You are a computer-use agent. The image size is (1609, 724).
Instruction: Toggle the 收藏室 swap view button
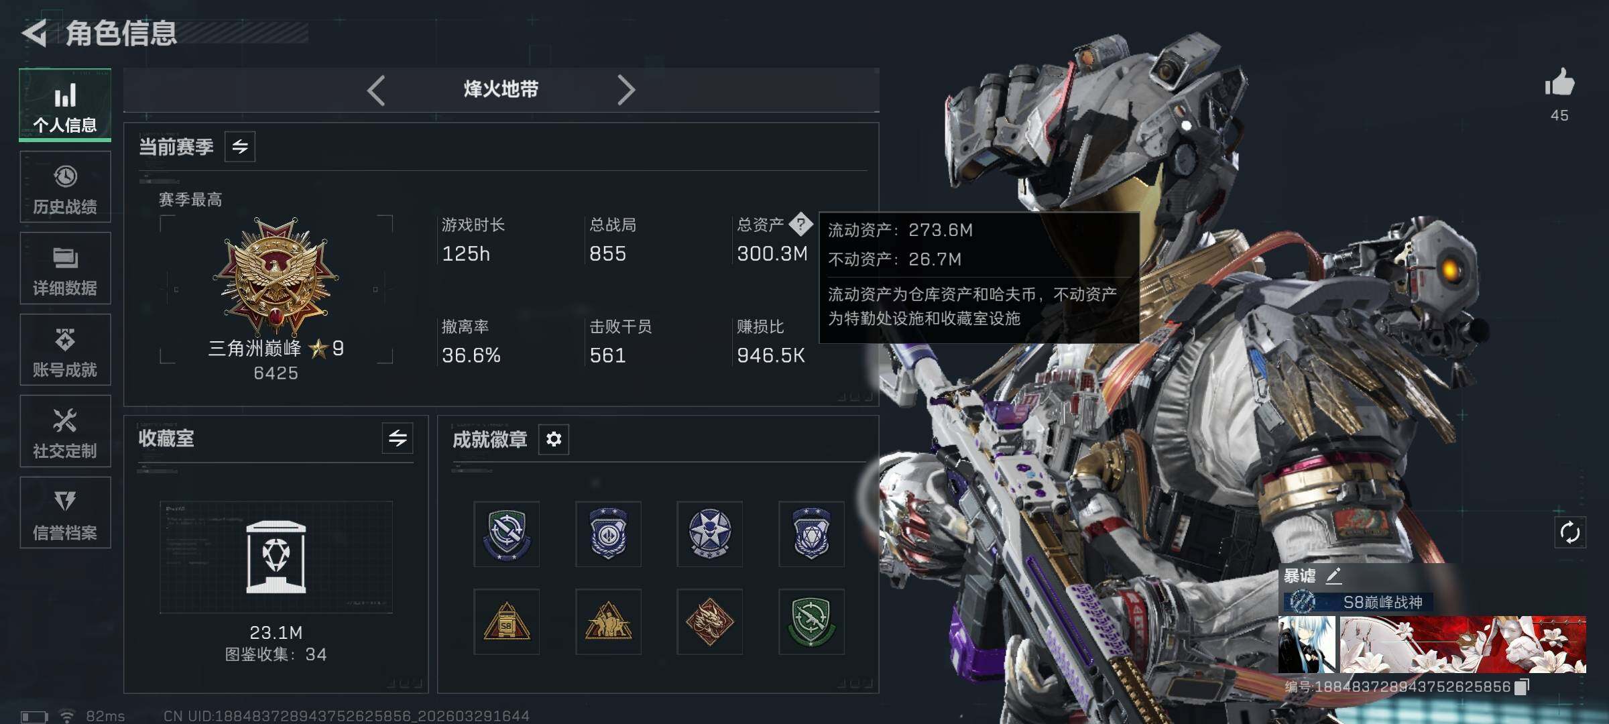click(x=398, y=438)
